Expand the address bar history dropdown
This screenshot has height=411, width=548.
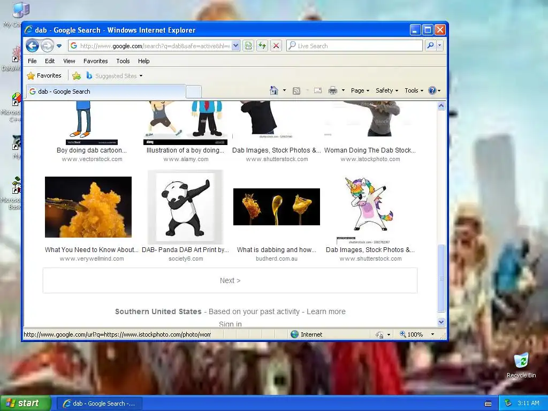tap(235, 46)
